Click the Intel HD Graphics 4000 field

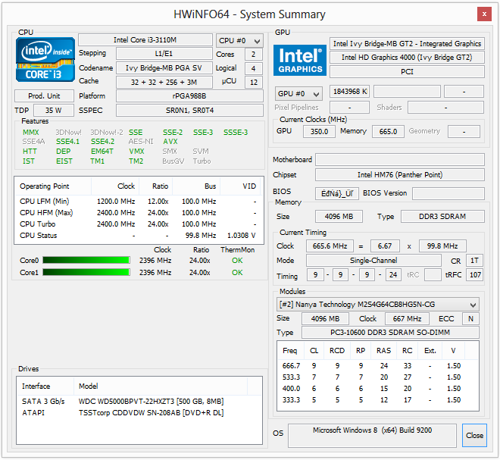[x=407, y=58]
